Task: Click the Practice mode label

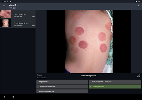Action: [x=39, y=75]
